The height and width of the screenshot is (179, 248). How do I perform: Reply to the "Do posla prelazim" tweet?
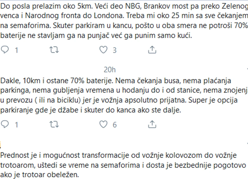coord(5,50)
